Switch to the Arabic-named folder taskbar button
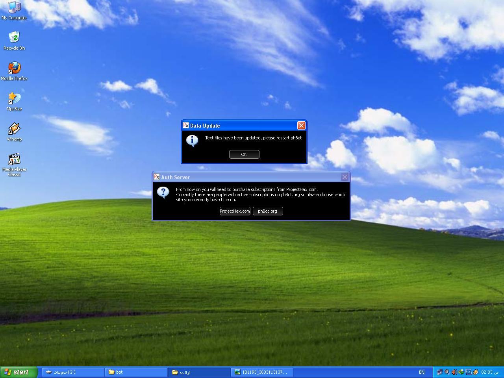The height and width of the screenshot is (378, 504). click(x=199, y=372)
